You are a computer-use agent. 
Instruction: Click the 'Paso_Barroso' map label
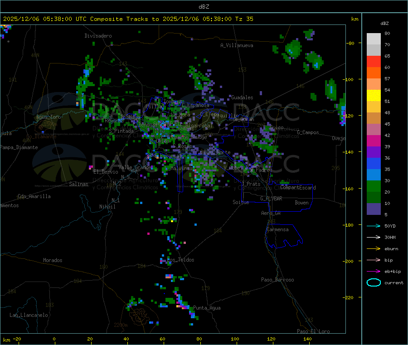277,280
